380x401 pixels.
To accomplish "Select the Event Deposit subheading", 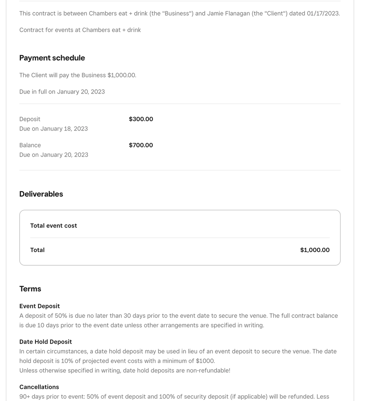I will (x=39, y=306).
